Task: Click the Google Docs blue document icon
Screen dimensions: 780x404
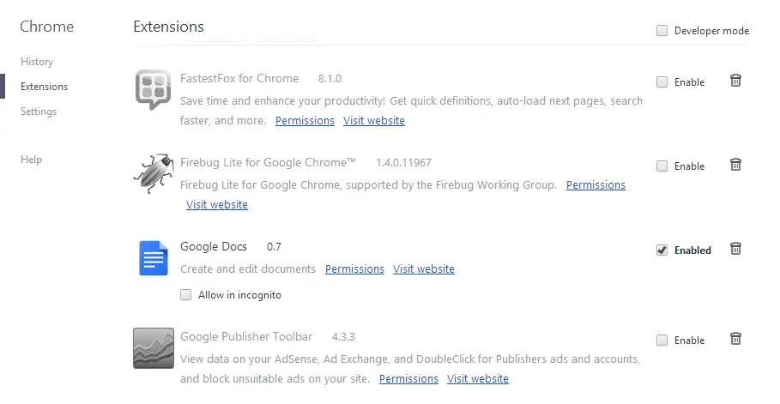Action: pyautogui.click(x=154, y=257)
